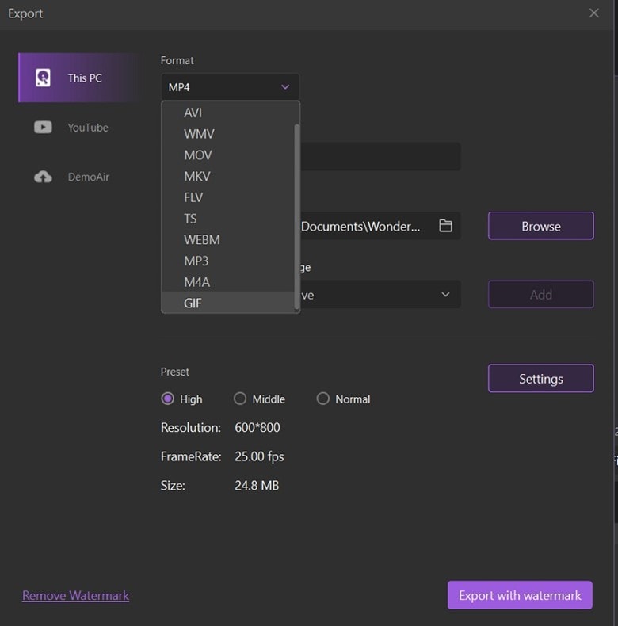Select the Normal preset radio button
Viewport: 618px width, 626px height.
coord(322,399)
